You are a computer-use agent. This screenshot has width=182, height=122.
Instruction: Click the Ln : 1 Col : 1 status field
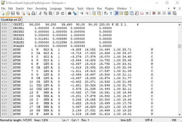76,120
